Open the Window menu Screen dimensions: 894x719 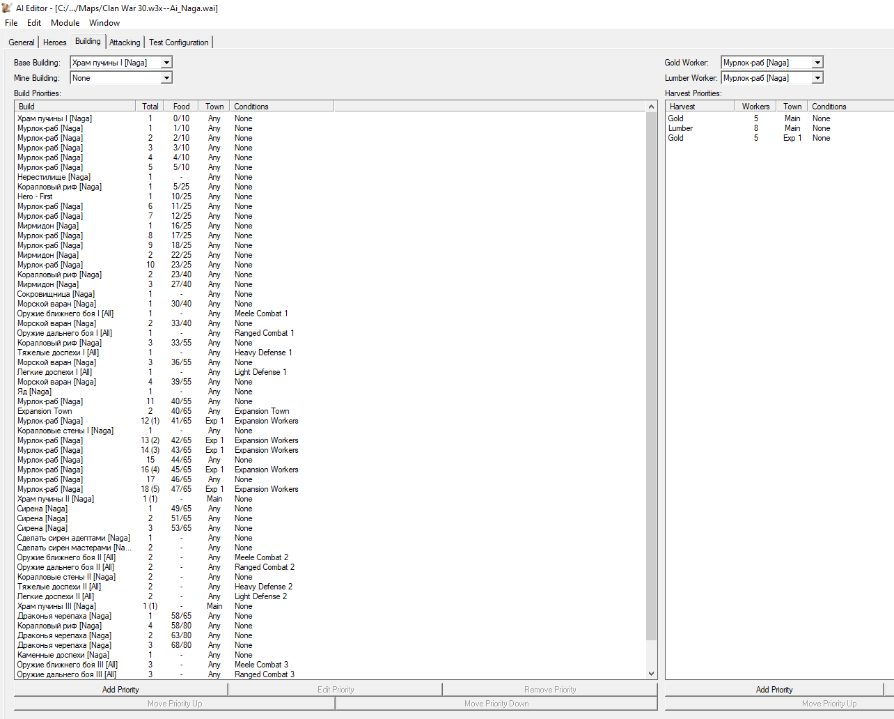[x=104, y=23]
